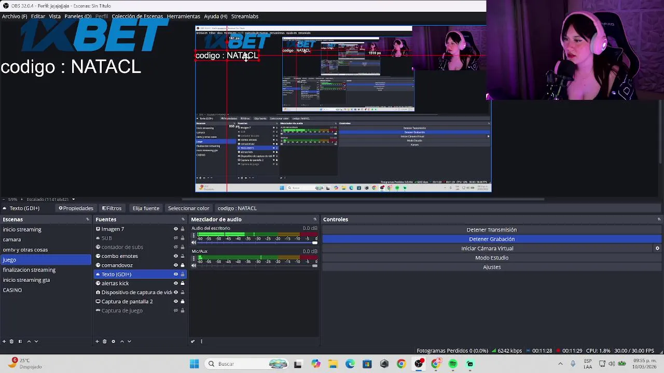Pop out the Escenas dock panel
This screenshot has width=664, height=373.
click(x=88, y=219)
